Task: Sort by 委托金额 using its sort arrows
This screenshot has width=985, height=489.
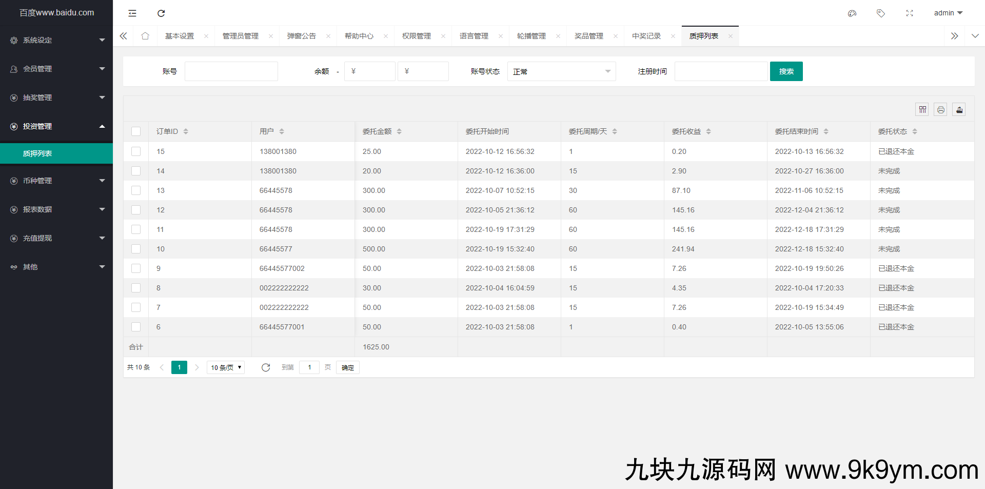Action: [400, 131]
